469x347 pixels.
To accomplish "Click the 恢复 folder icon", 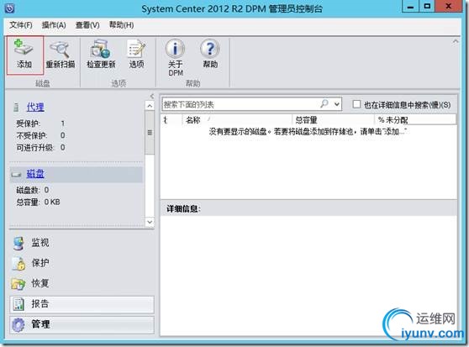I will click(x=18, y=284).
